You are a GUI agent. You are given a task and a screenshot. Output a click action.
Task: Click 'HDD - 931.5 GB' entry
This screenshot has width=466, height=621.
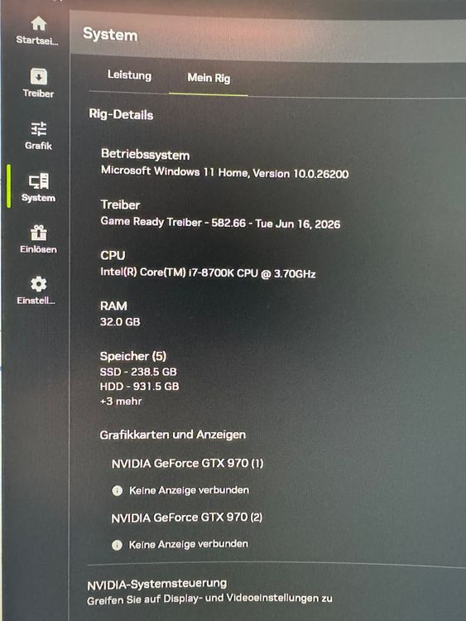point(139,386)
